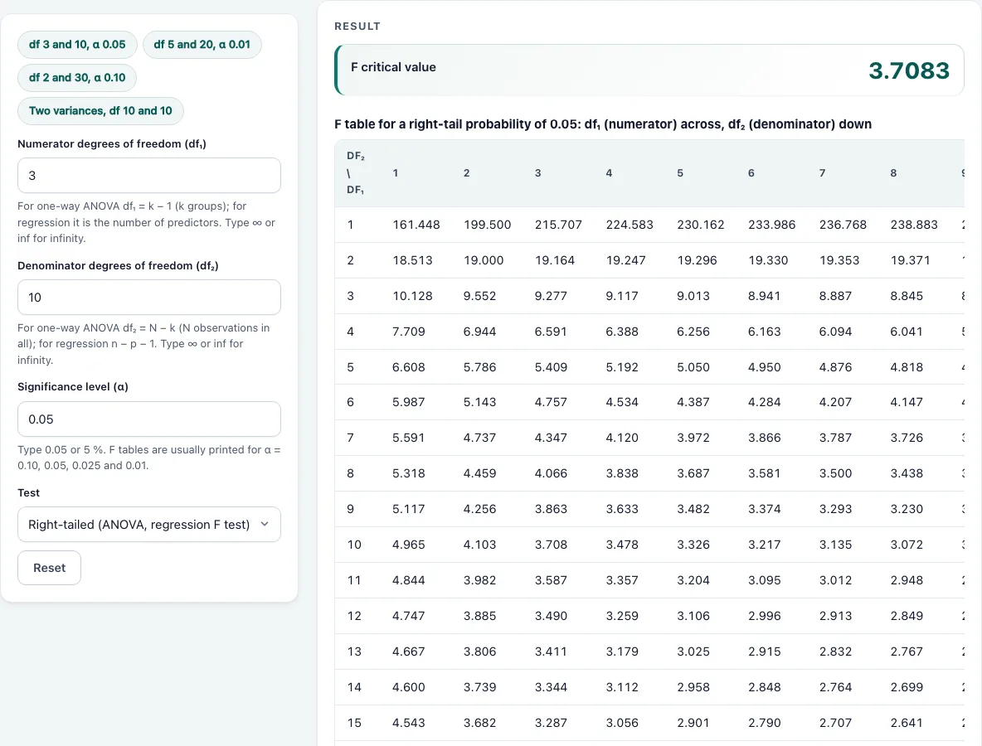Click table cell 4.066

coord(551,473)
